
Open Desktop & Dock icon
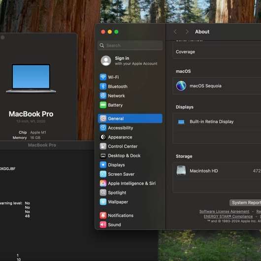(x=103, y=156)
